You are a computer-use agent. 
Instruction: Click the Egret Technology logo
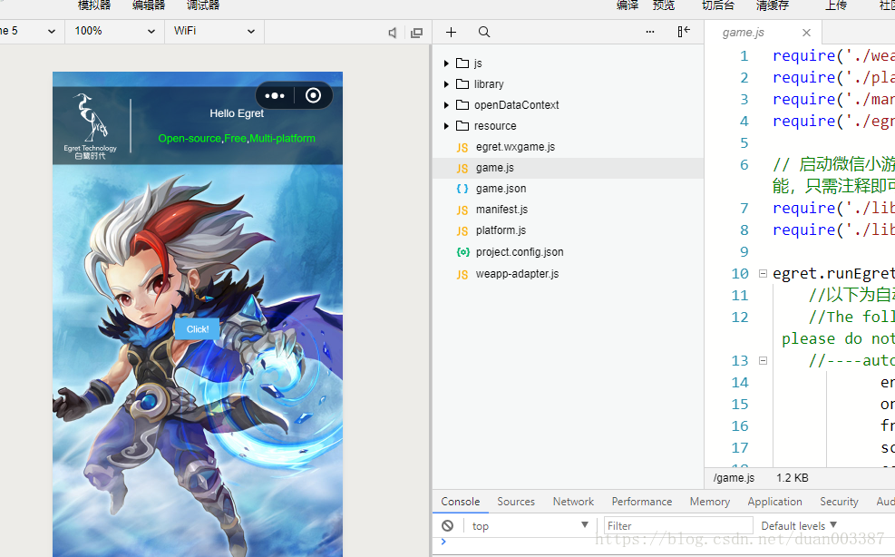[90, 126]
